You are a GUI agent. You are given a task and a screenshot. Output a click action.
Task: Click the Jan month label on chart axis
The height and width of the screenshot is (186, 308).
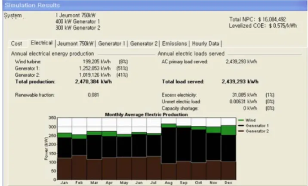[64, 183]
